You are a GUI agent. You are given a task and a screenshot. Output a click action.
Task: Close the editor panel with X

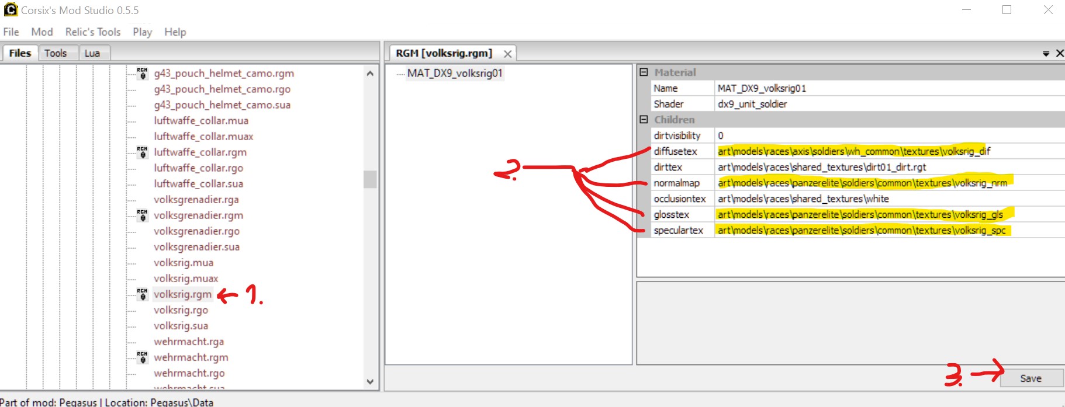tap(1059, 53)
